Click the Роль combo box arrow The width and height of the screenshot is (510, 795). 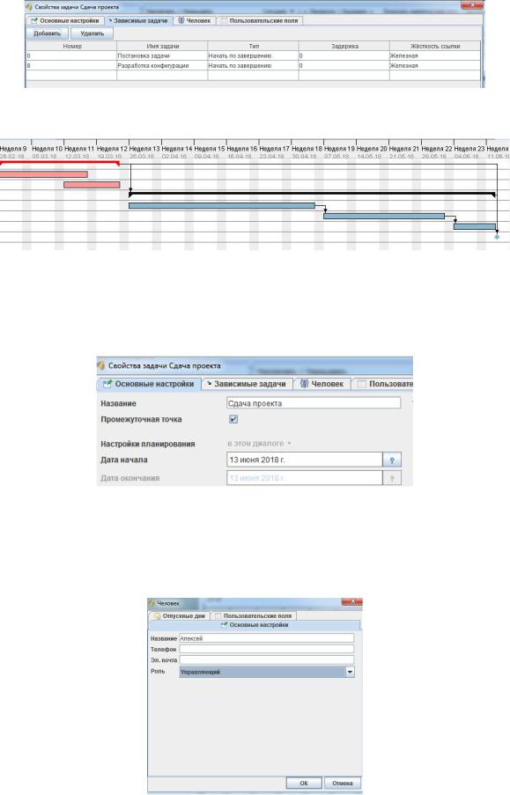click(350, 672)
